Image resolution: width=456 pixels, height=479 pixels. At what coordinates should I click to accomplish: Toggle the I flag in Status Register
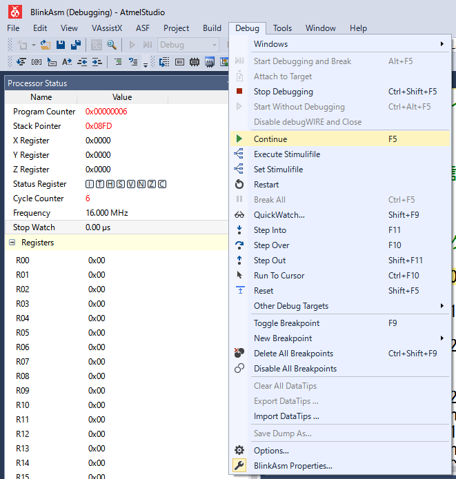tap(90, 184)
